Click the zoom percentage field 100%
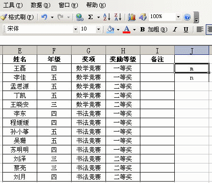The width and height of the screenshot is (212, 183). (x=162, y=17)
